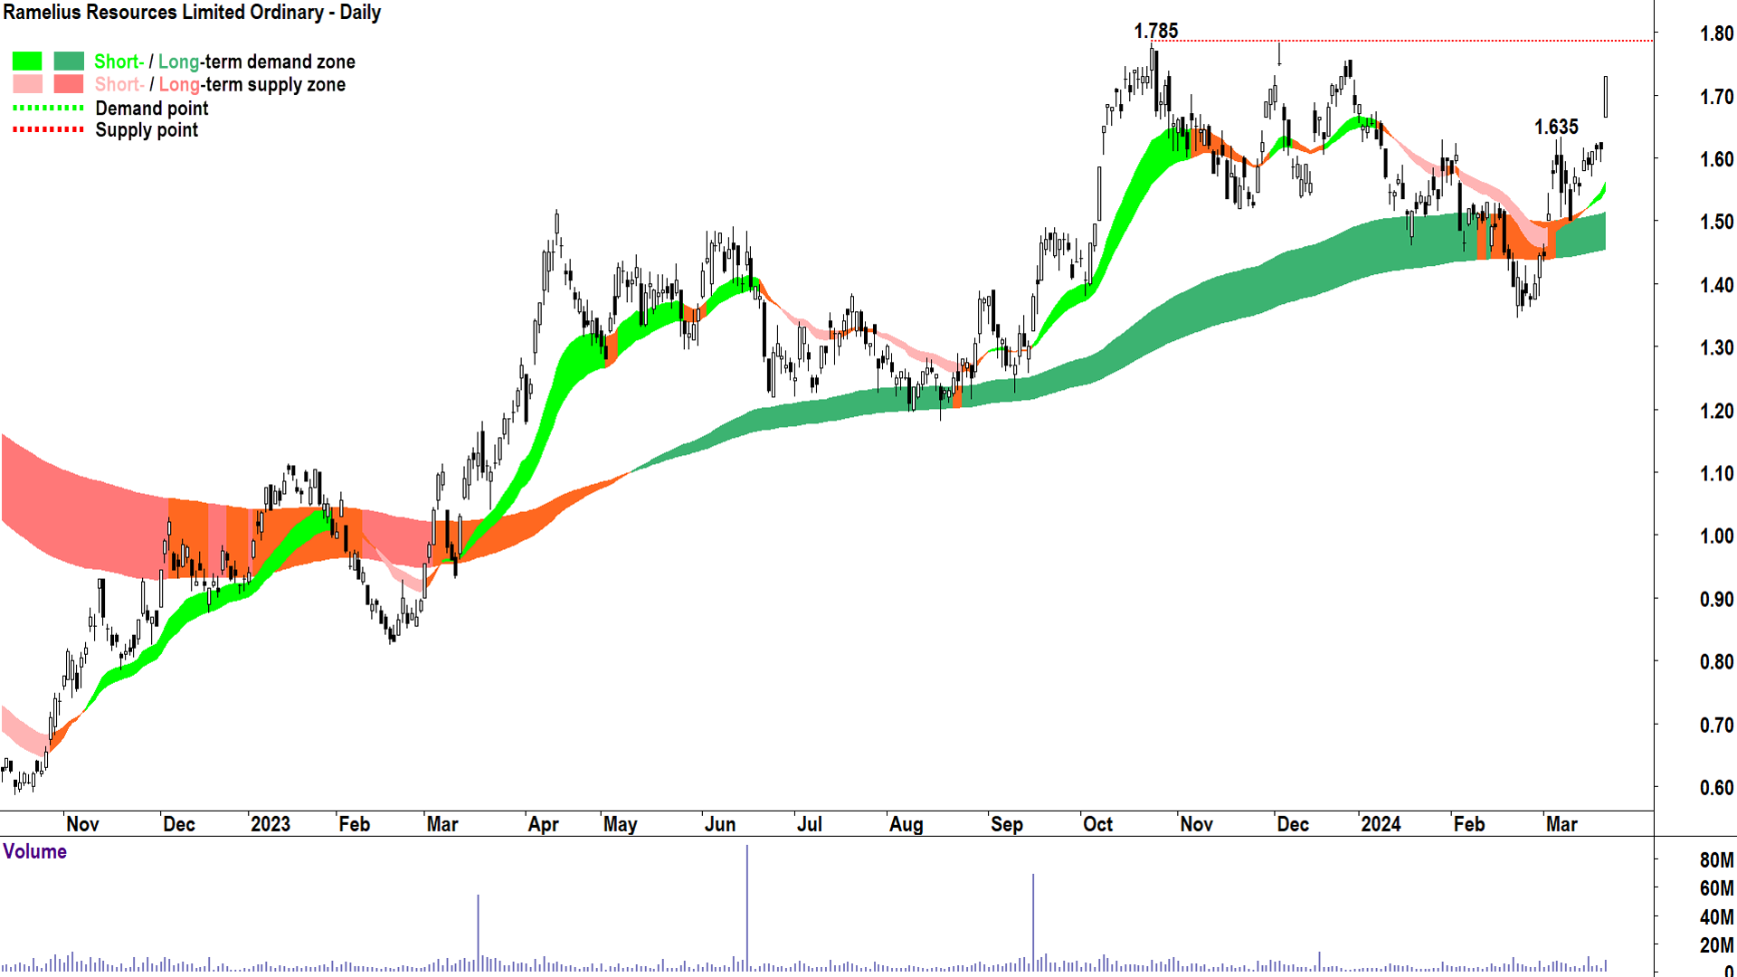This screenshot has height=977, width=1737.
Task: Click the red long-term supply swatch
Action: [x=69, y=84]
